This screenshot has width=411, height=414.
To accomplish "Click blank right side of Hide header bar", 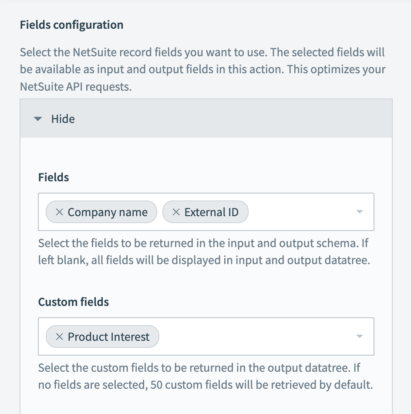I will pyautogui.click(x=261, y=119).
